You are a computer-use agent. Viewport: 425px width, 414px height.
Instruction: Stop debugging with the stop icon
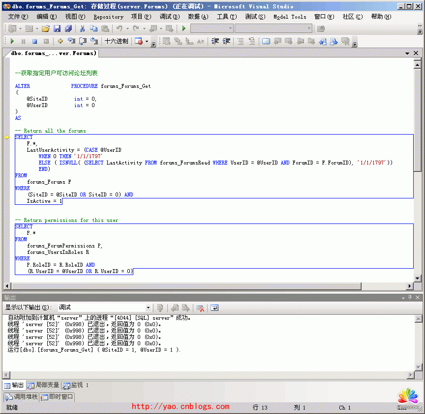click(34, 41)
